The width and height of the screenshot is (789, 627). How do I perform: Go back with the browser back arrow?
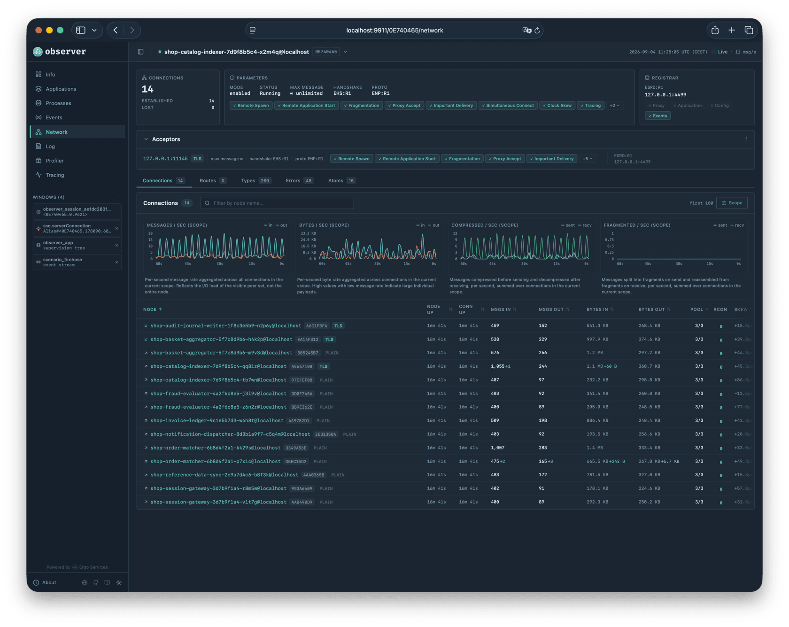tap(116, 30)
